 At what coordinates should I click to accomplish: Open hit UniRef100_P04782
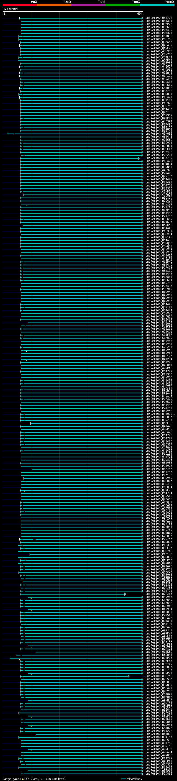(x=159, y=186)
